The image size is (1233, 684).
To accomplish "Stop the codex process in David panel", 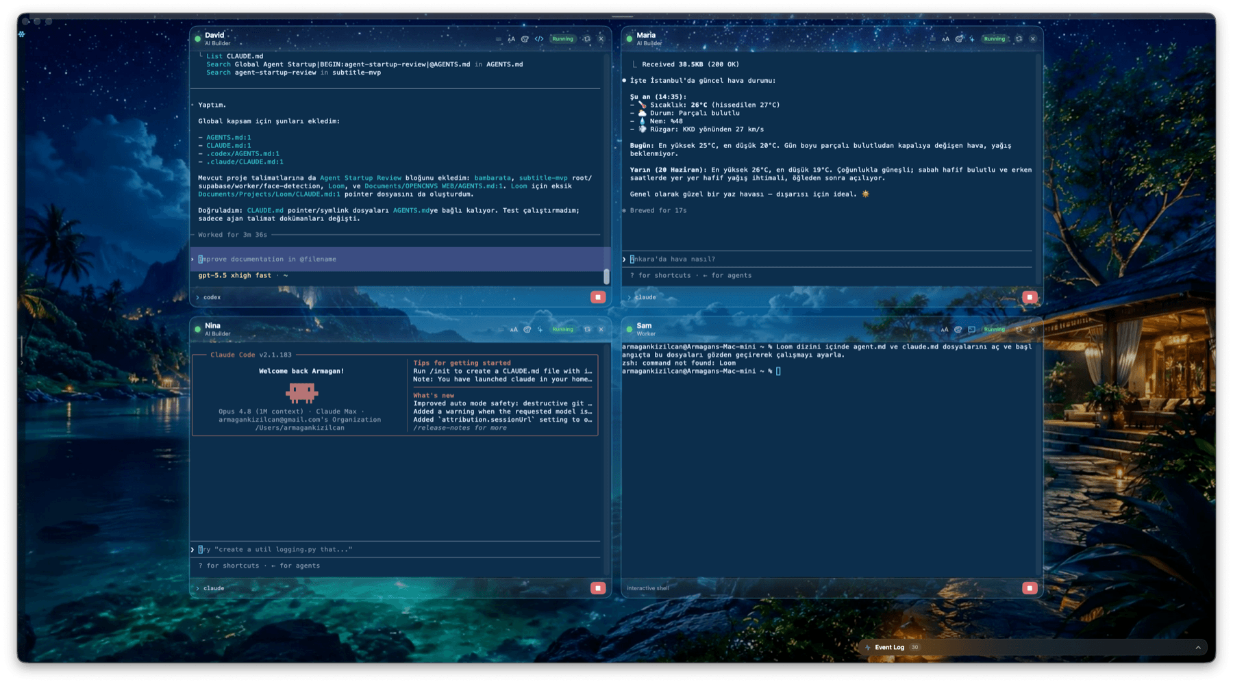I will coord(598,297).
